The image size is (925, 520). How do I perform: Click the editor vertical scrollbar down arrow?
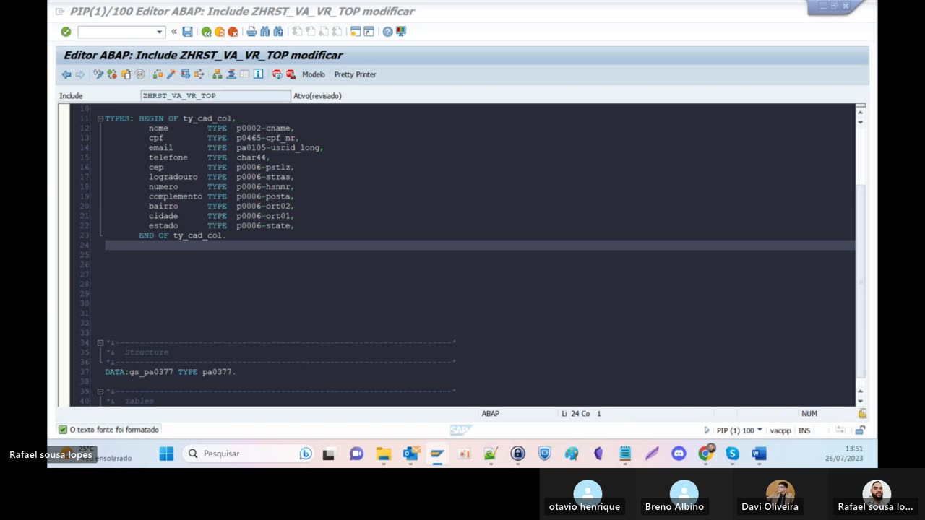coord(860,401)
